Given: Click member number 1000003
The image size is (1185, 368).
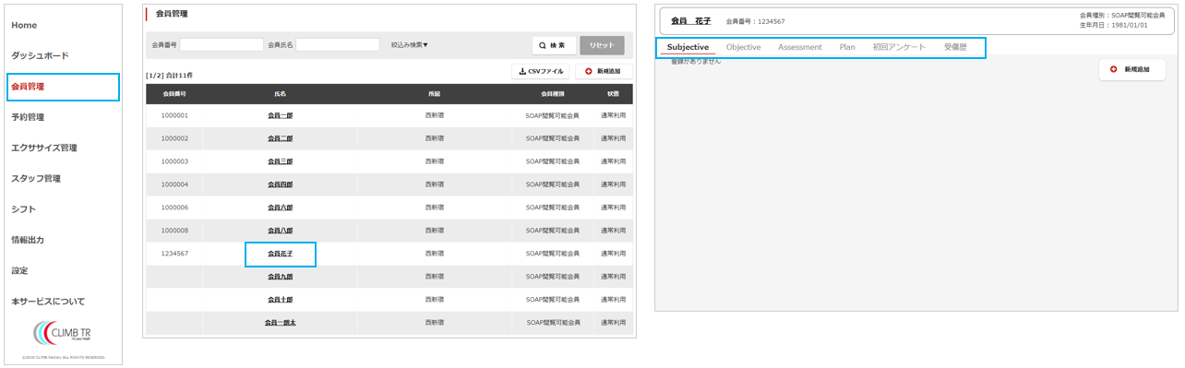Looking at the screenshot, I should [x=174, y=161].
